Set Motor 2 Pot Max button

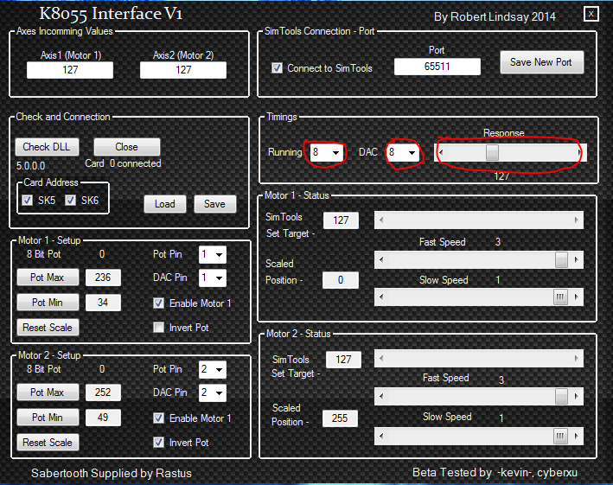click(48, 392)
